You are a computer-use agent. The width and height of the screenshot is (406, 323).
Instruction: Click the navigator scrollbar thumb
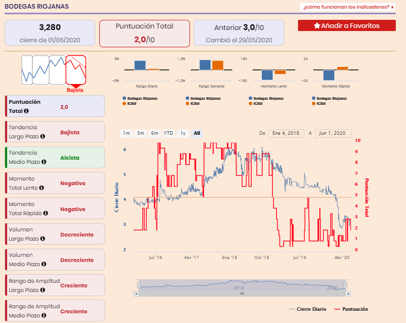242,293
